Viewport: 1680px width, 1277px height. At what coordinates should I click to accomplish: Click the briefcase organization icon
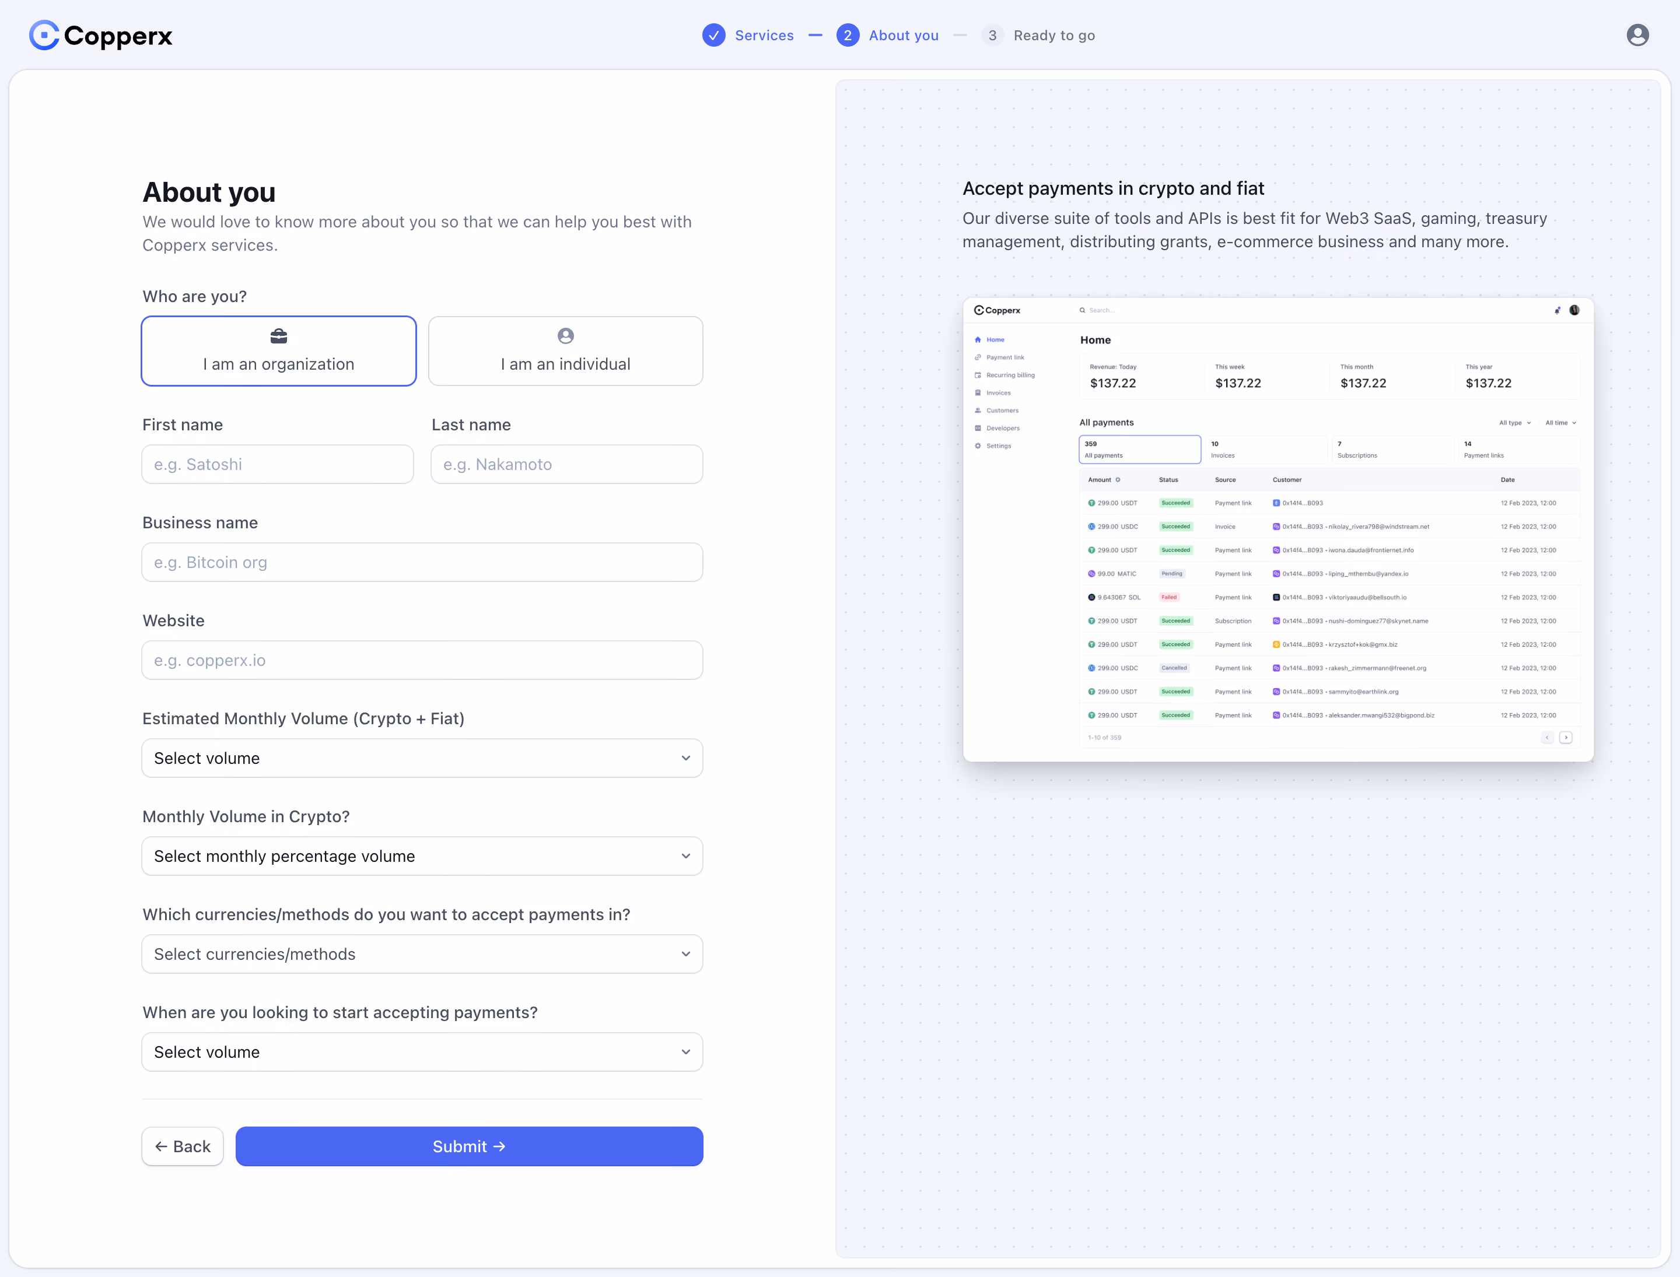(x=278, y=336)
